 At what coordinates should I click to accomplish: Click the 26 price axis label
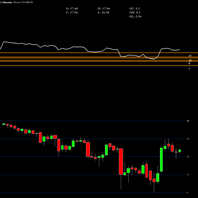click(188, 121)
